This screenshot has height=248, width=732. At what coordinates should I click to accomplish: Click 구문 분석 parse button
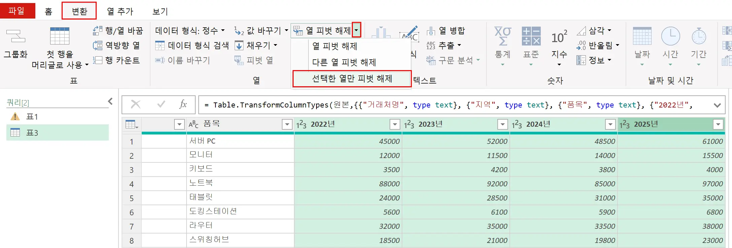[x=453, y=60]
